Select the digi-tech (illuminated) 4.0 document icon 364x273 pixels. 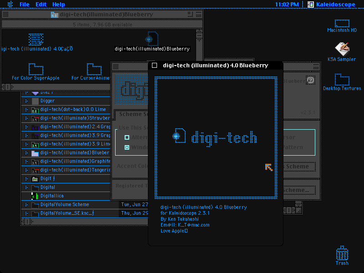(36, 39)
